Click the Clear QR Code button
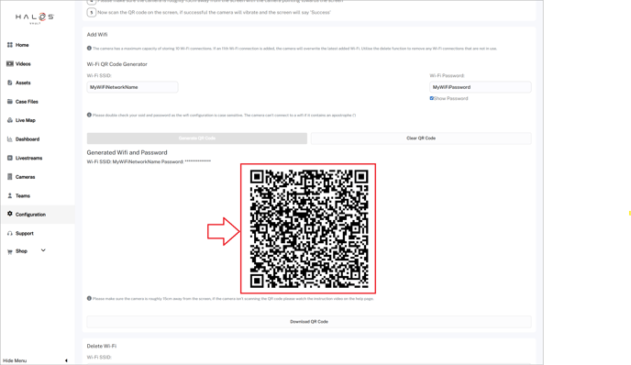The image size is (631, 365). pyautogui.click(x=421, y=138)
